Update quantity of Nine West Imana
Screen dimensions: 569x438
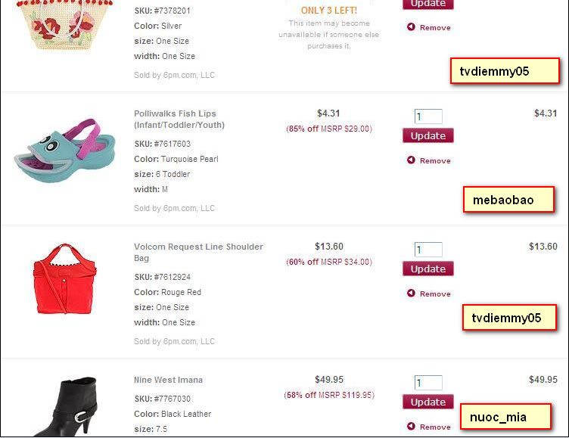click(x=428, y=402)
